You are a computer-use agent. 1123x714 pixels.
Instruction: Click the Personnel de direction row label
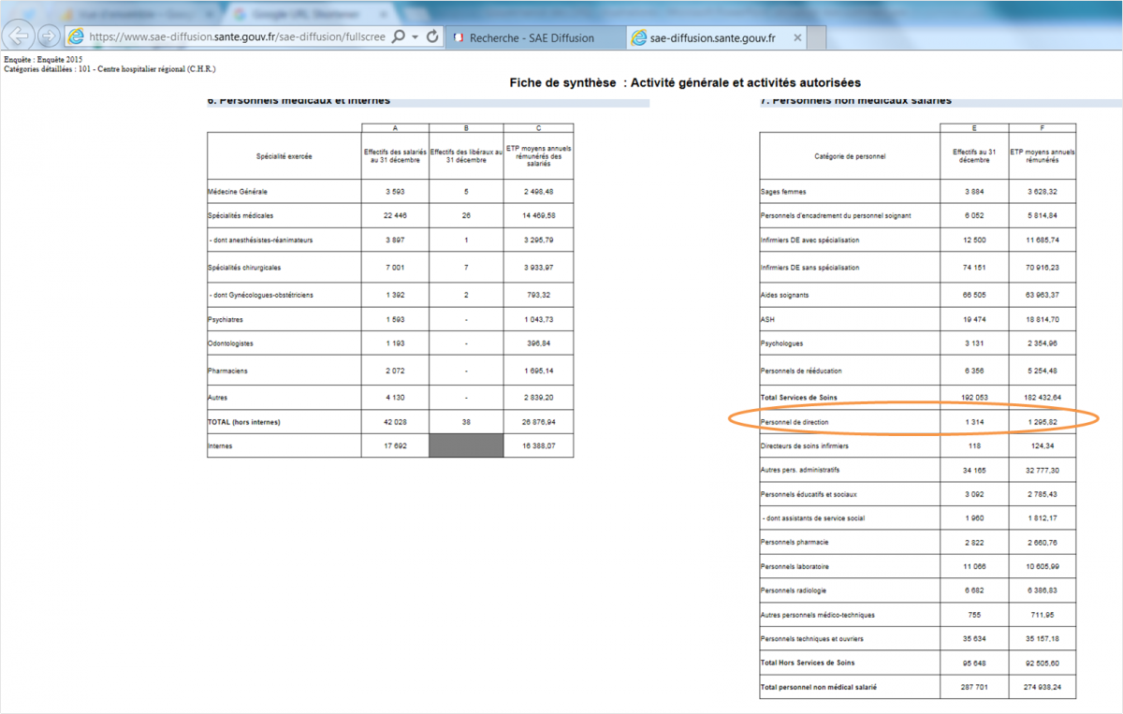coord(794,423)
